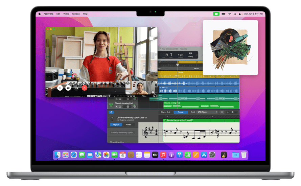Image resolution: width=301 pixels, height=186 pixels.
Task: Open Control Center from menu bar
Action: point(240,14)
